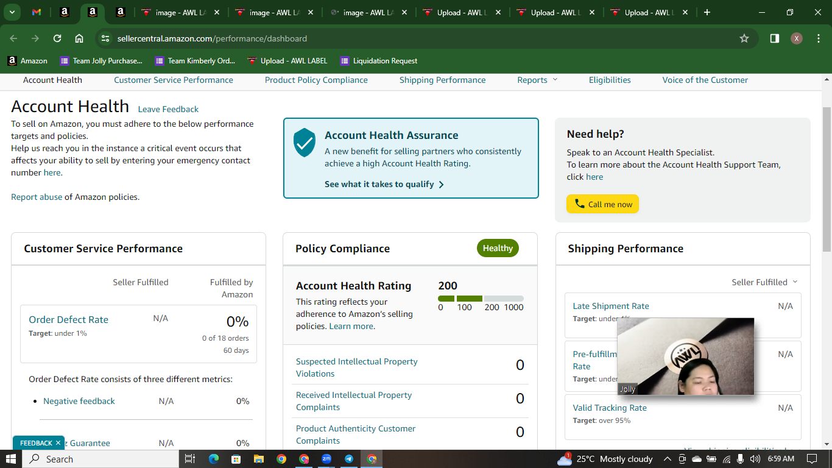
Task: Click the Account Health Rating progress bar
Action: [x=481, y=299]
